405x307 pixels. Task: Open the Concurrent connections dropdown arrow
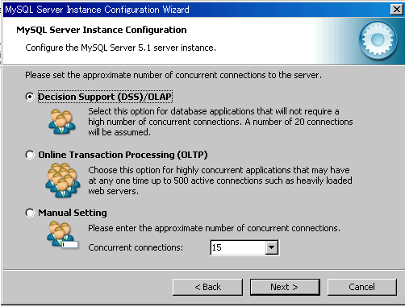(x=272, y=247)
